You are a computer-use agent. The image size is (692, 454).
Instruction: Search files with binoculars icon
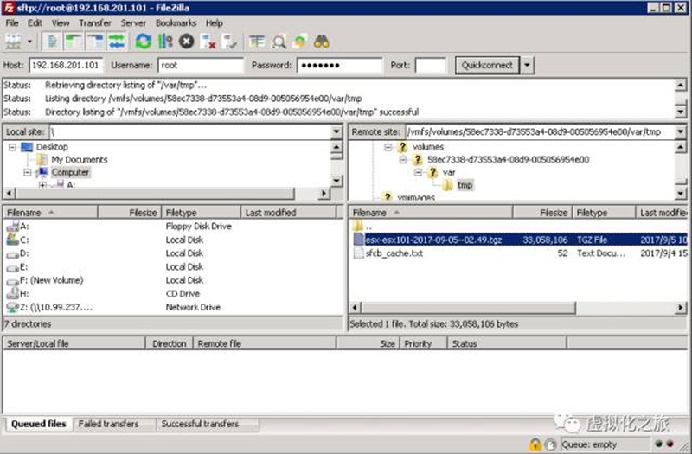point(321,42)
